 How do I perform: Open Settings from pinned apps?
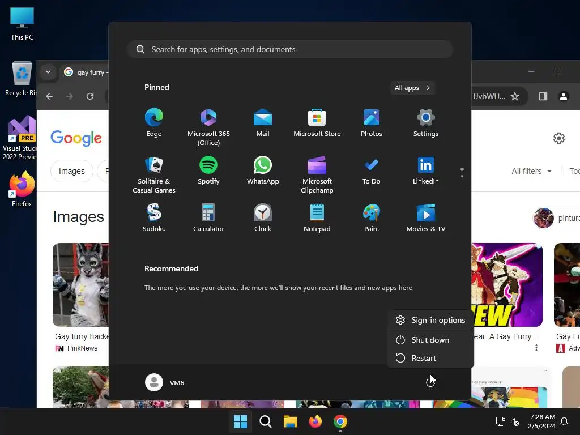point(426,123)
